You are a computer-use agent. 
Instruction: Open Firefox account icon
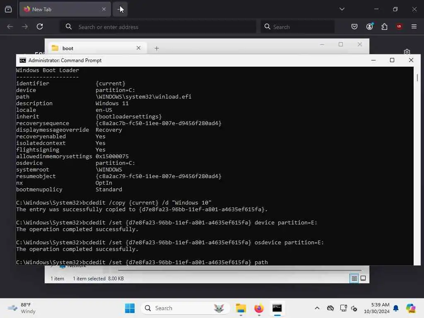coord(370,26)
